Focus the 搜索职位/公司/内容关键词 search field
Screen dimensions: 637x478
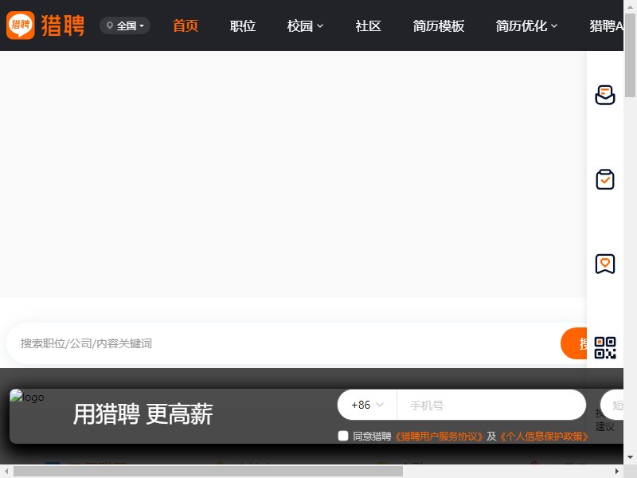283,343
